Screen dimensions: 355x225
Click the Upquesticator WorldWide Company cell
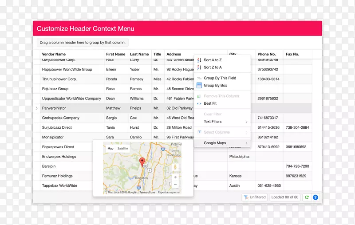pos(72,99)
